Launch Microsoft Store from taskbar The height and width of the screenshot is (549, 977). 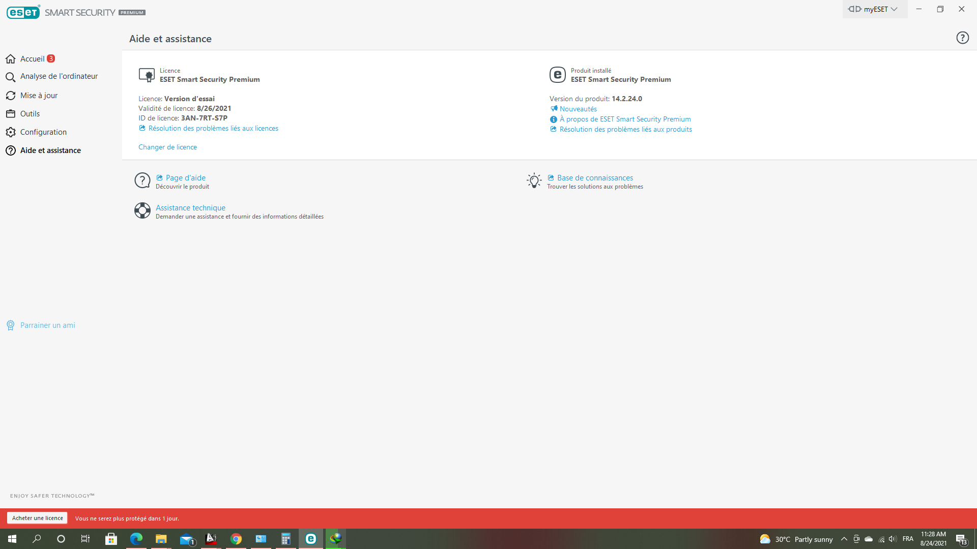point(111,539)
